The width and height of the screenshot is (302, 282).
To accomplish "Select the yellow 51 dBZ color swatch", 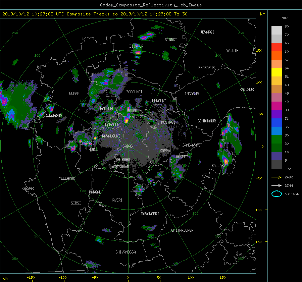I will click(x=276, y=72).
